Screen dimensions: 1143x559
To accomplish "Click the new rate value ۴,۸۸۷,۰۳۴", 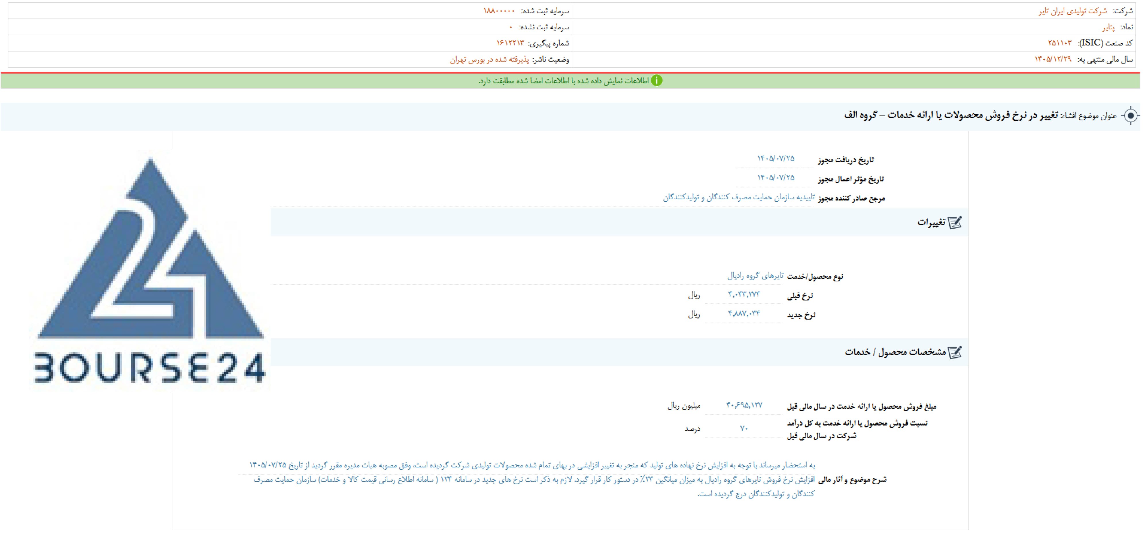I will pyautogui.click(x=744, y=313).
